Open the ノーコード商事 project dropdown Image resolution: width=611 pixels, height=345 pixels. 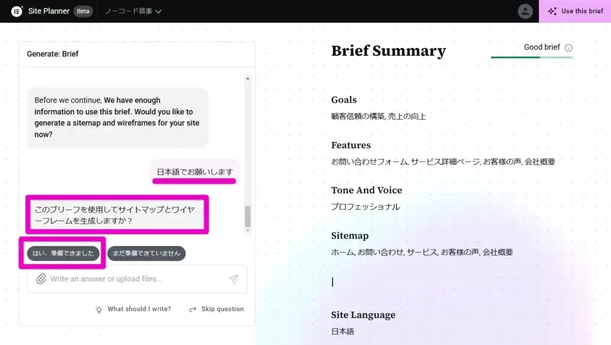pos(133,11)
